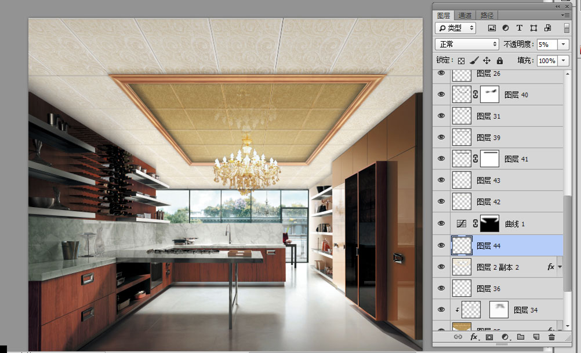The image size is (581, 353).
Task: Toggle visibility of 图层 34
Action: click(x=441, y=310)
